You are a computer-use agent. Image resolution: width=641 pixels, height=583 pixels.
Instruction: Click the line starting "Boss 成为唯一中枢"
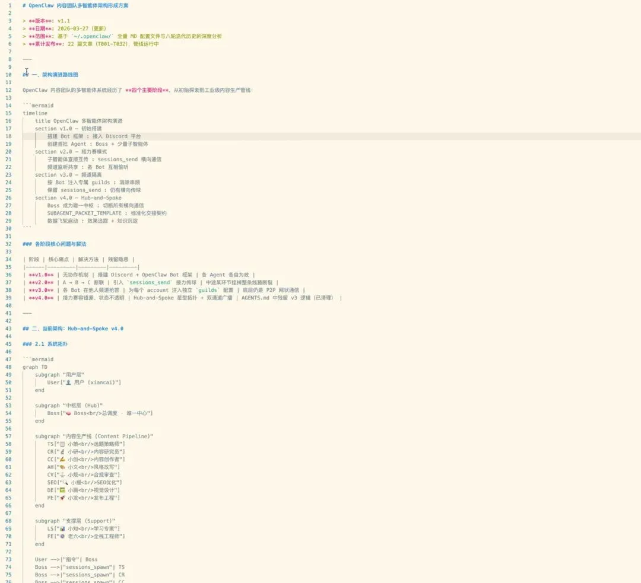[x=95, y=205]
